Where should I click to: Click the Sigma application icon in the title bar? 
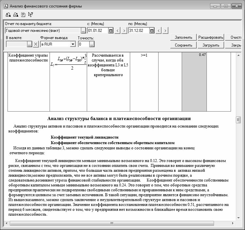pyautogui.click(x=6, y=6)
